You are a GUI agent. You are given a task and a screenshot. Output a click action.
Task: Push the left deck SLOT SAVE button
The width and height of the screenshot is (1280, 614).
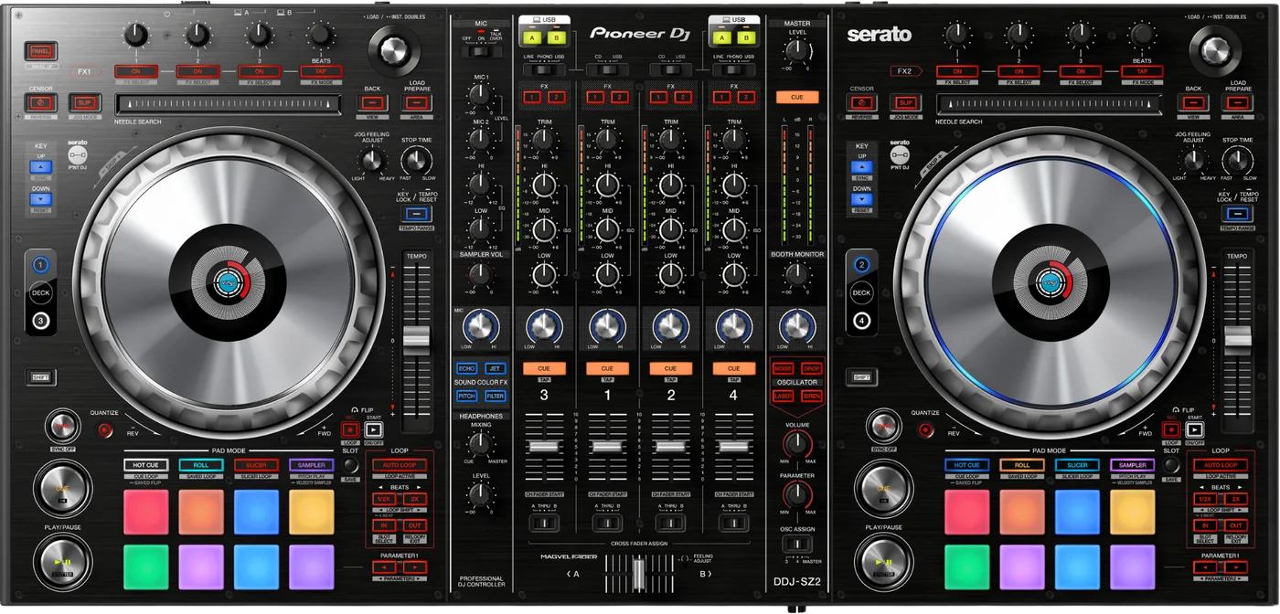click(x=349, y=465)
